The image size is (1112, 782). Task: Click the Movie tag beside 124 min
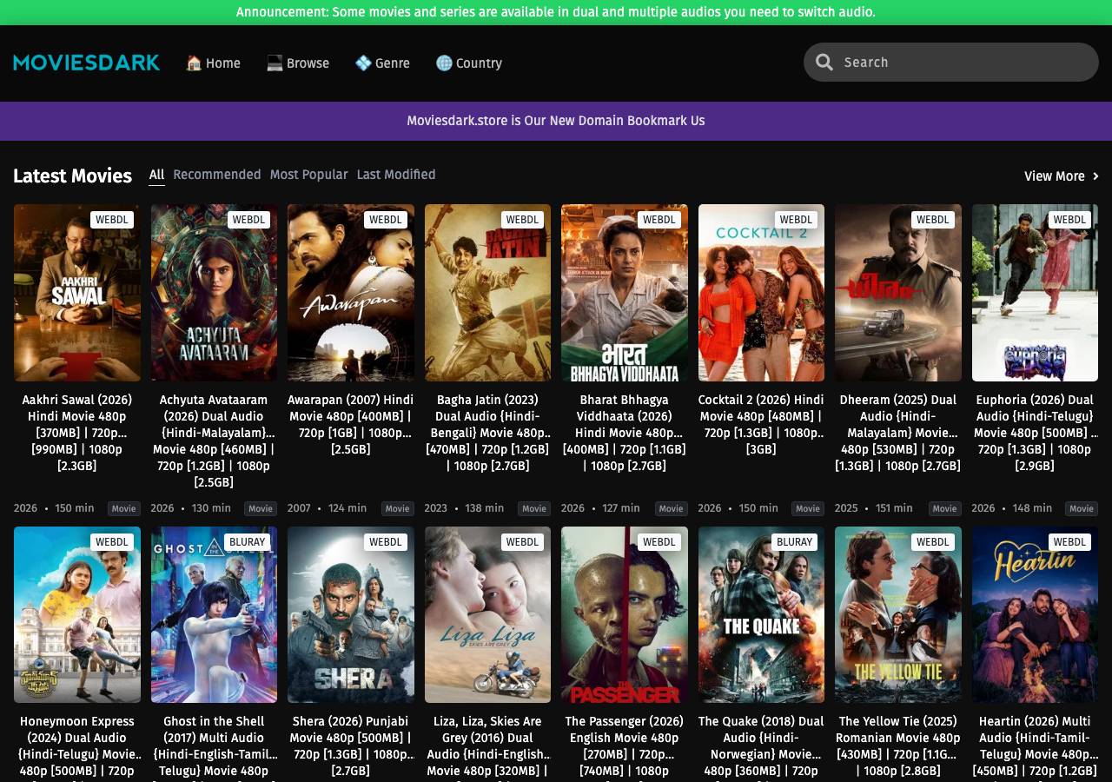click(x=397, y=508)
